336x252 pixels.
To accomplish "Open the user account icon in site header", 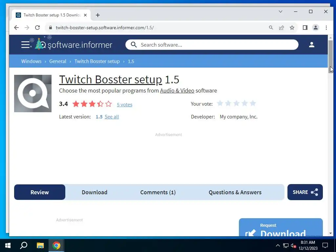I will pyautogui.click(x=312, y=45).
